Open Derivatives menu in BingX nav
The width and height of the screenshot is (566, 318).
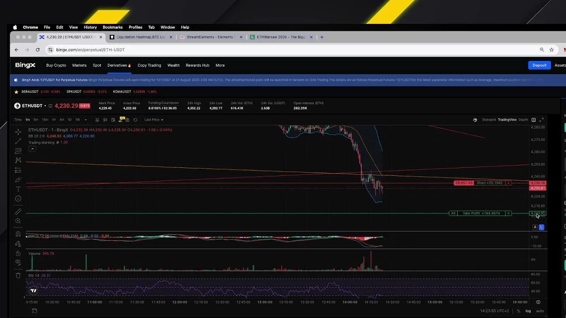(x=119, y=65)
